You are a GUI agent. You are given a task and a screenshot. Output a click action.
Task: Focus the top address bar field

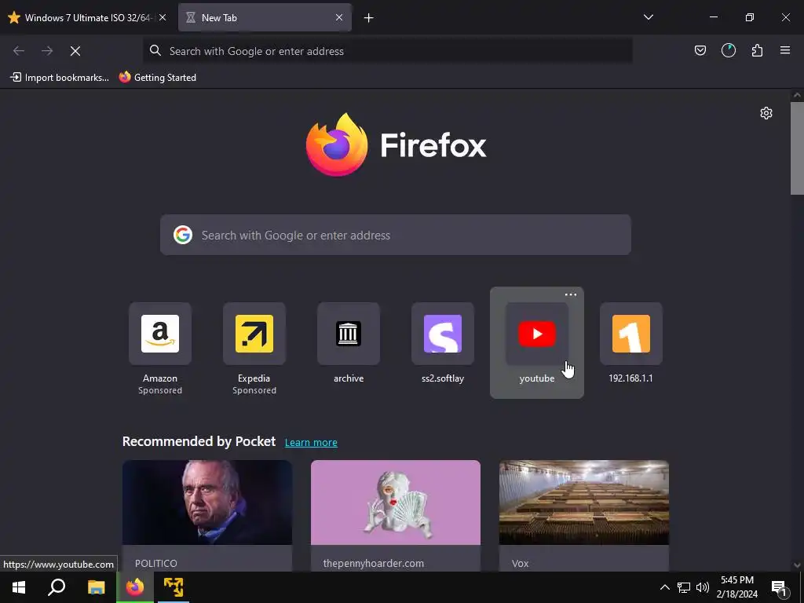click(388, 51)
